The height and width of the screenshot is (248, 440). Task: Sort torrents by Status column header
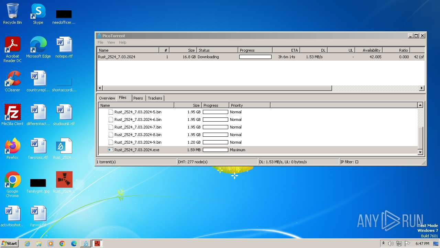click(217, 50)
